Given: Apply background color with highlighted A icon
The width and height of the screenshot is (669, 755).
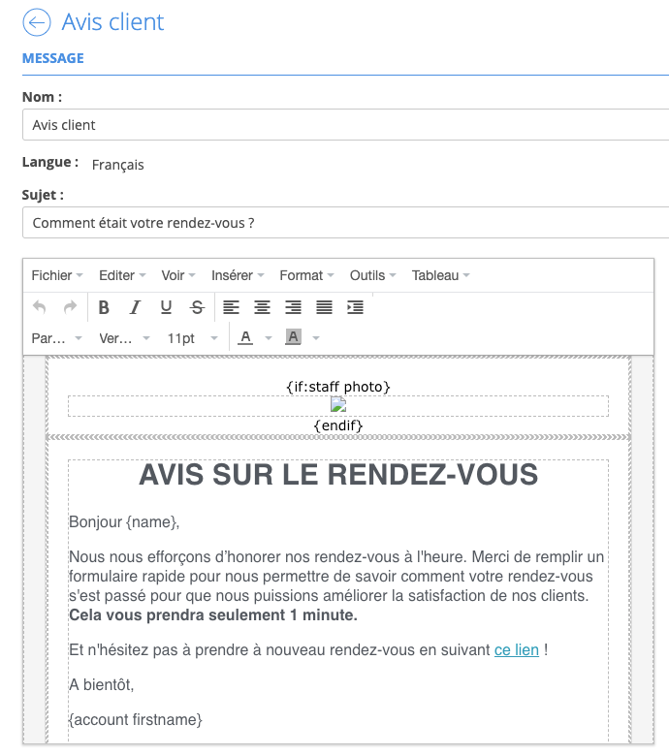Looking at the screenshot, I should coord(294,337).
